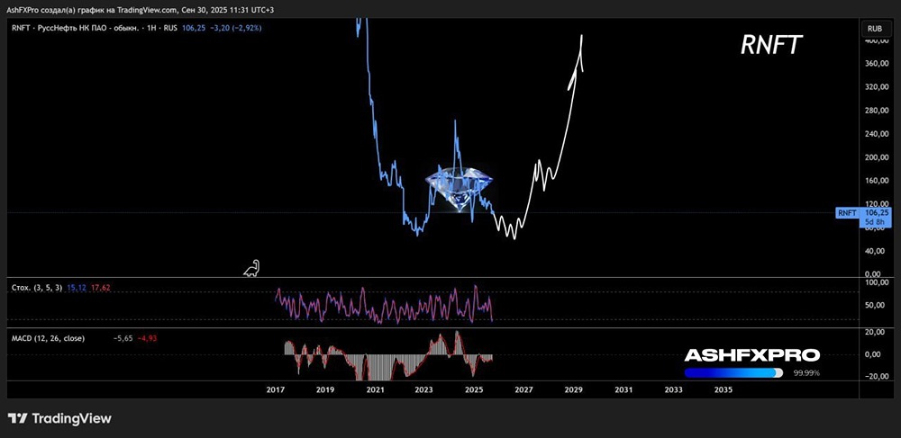Click the MACD value −5,65
The image size is (901, 438).
point(123,338)
